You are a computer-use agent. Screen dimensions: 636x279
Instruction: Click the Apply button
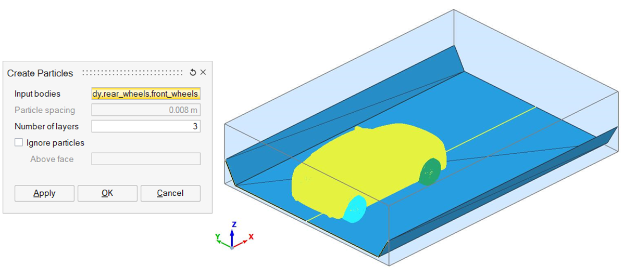point(44,193)
